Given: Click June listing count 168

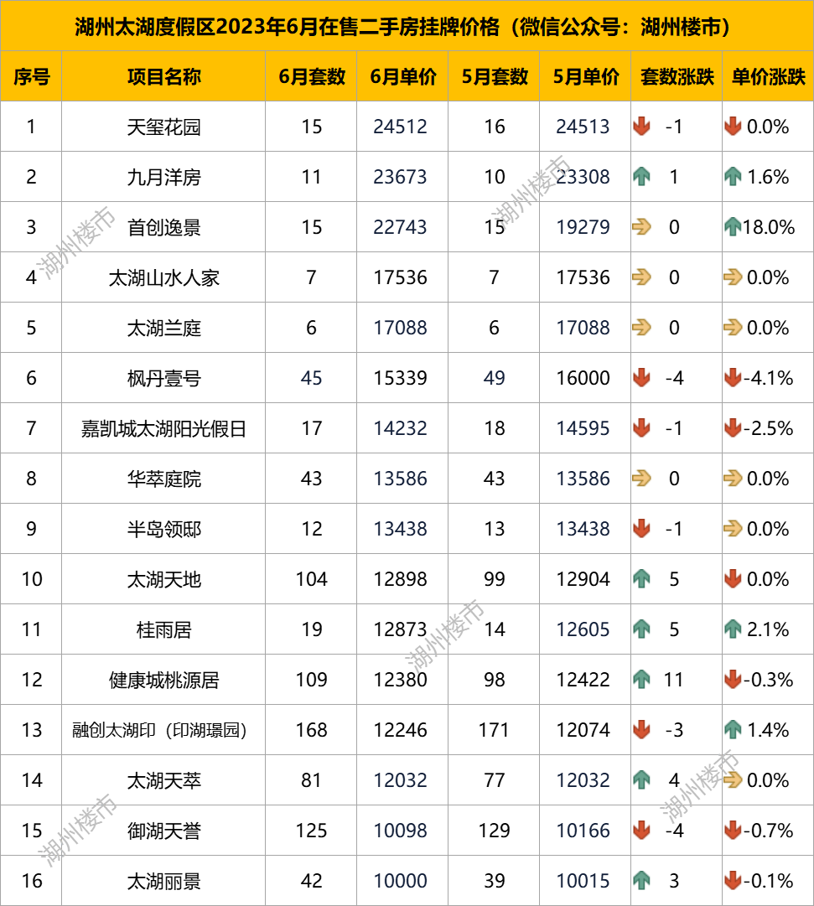Looking at the screenshot, I should pos(312,729).
